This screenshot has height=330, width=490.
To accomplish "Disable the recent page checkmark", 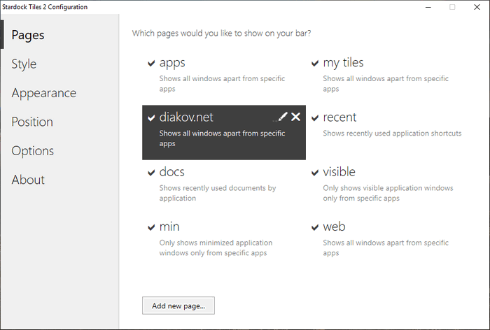I will coord(315,118).
